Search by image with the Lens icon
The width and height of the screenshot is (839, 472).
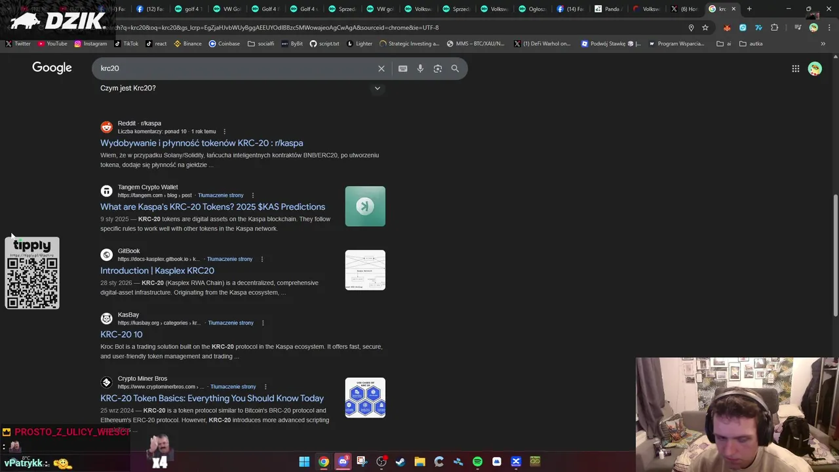pyautogui.click(x=438, y=68)
